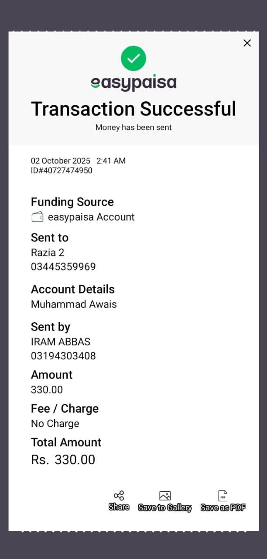Image resolution: width=267 pixels, height=559 pixels.
Task: Select the transaction ID number 40727474950
Action: point(62,171)
